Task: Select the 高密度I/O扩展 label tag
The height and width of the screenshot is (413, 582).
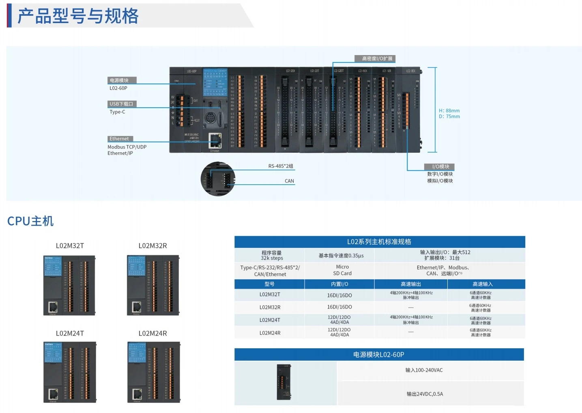Action: pyautogui.click(x=375, y=59)
